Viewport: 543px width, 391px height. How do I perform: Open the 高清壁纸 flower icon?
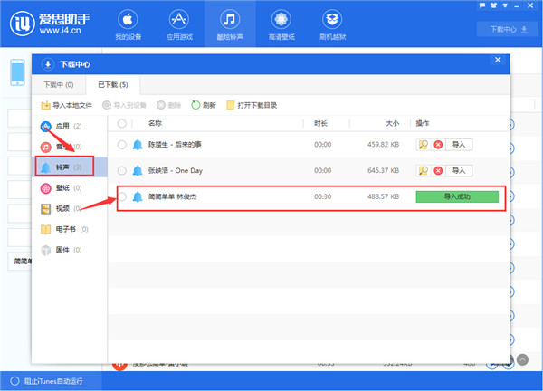click(281, 19)
